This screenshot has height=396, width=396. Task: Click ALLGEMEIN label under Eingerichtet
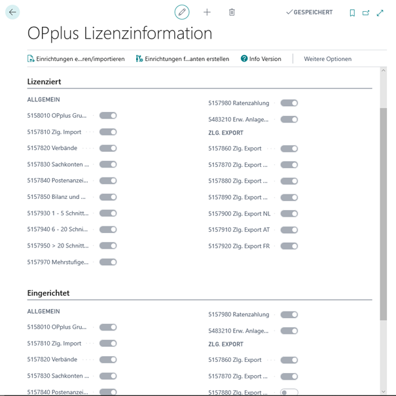click(x=43, y=311)
